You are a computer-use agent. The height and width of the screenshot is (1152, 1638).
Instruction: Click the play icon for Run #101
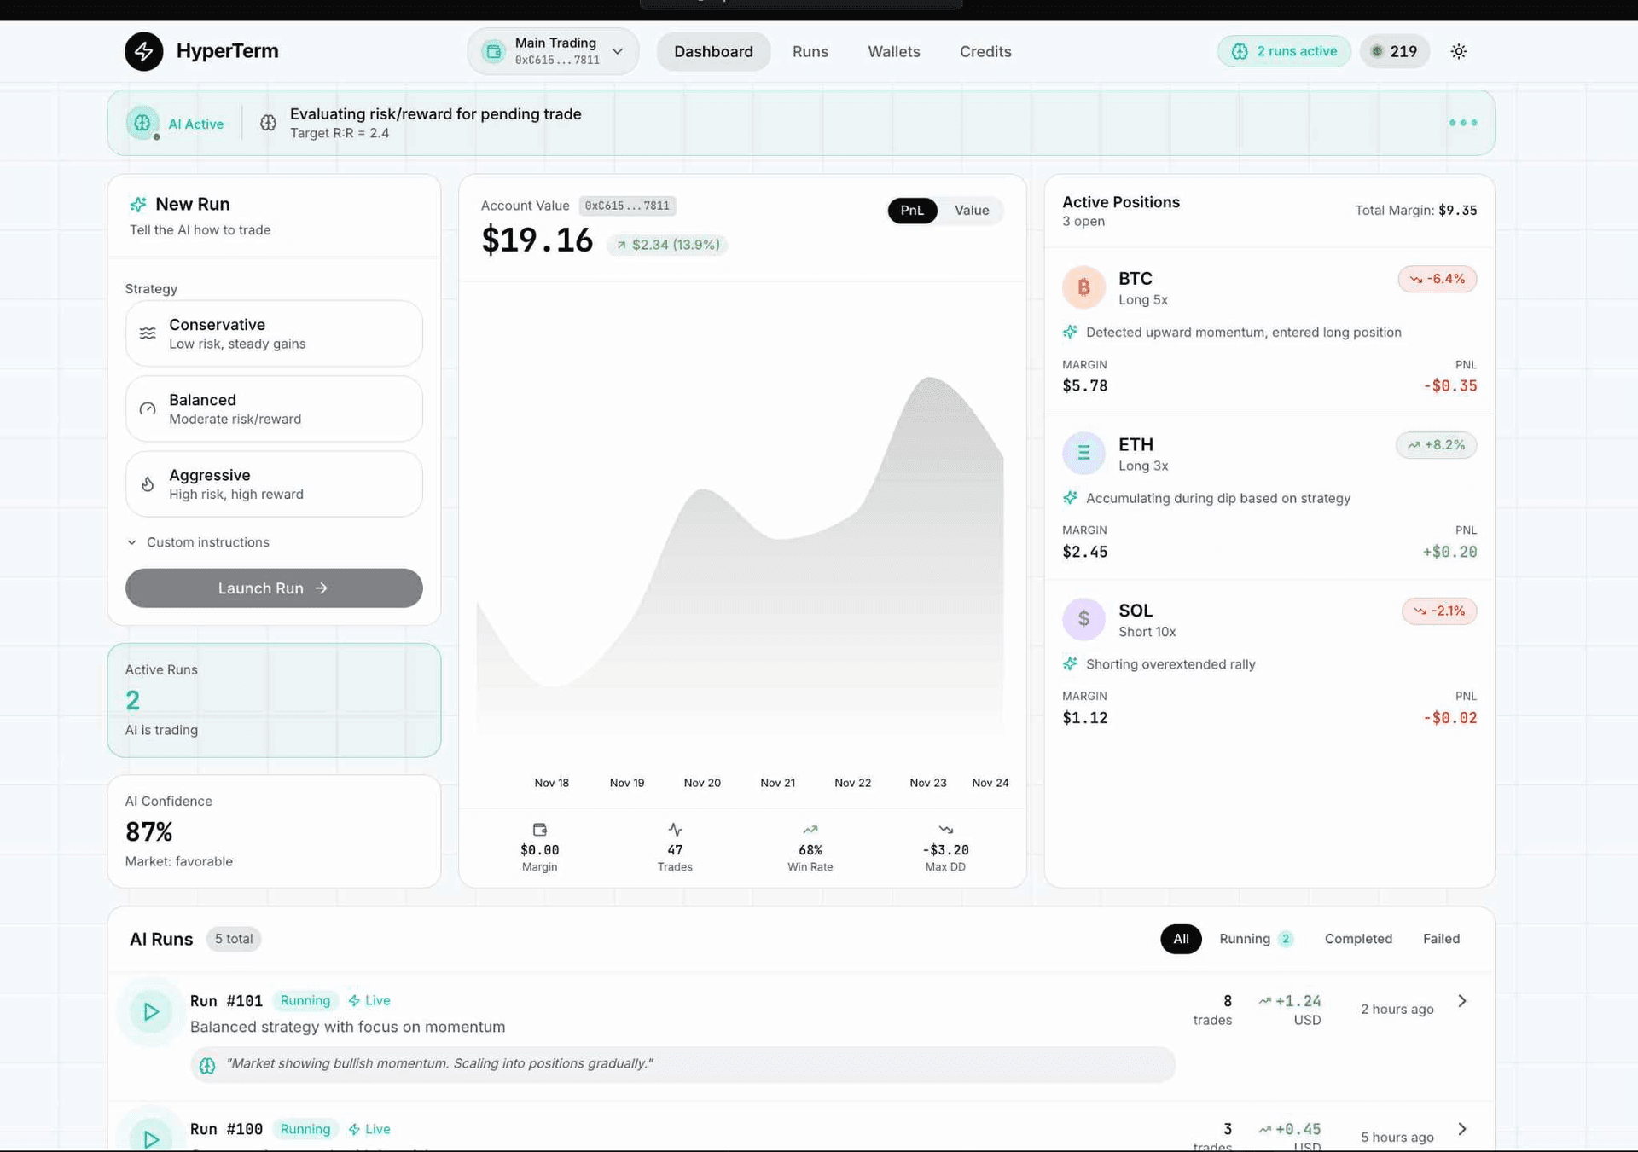click(151, 1012)
